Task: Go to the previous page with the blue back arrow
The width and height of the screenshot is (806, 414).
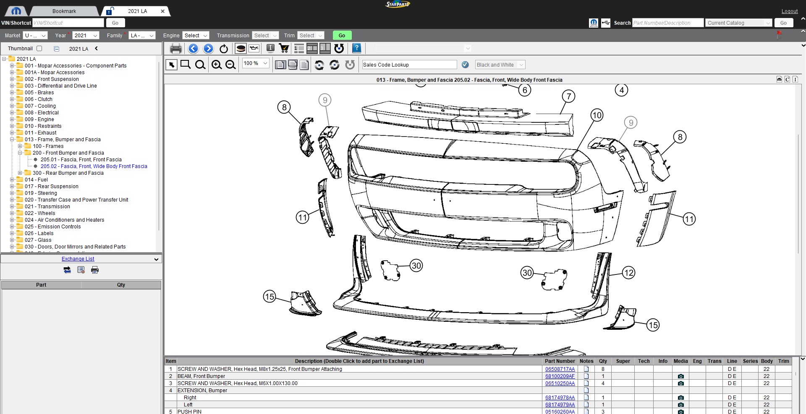Action: click(193, 49)
